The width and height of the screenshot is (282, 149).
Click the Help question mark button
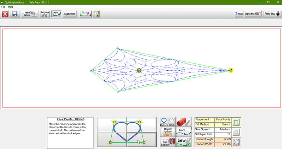tap(239, 14)
